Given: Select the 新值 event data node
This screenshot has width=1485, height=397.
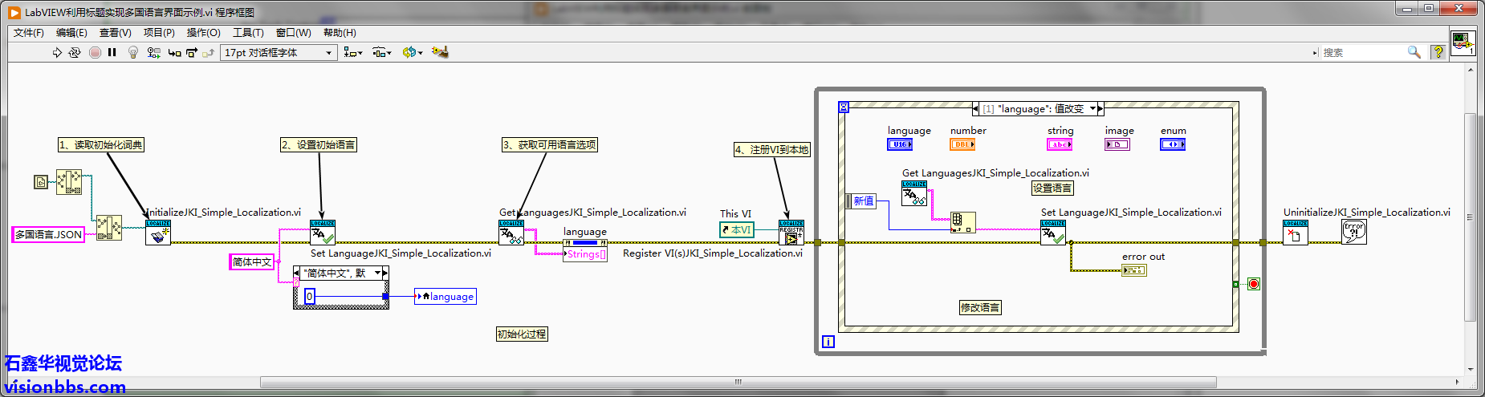Looking at the screenshot, I should click(x=861, y=201).
